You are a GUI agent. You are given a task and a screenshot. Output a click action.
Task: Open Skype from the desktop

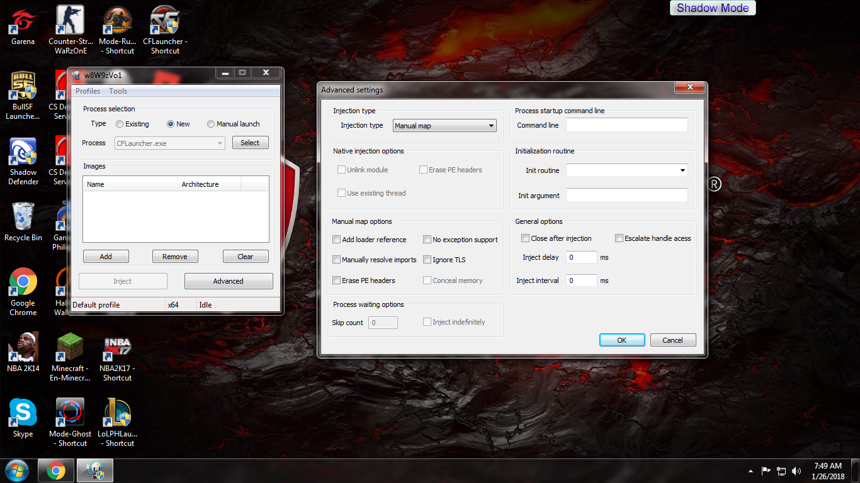[x=22, y=412]
